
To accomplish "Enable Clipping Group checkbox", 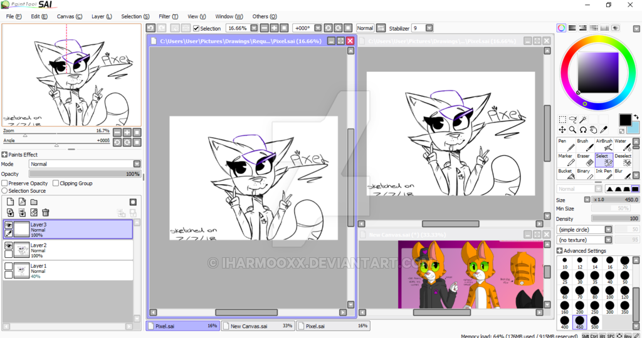I will click(56, 183).
